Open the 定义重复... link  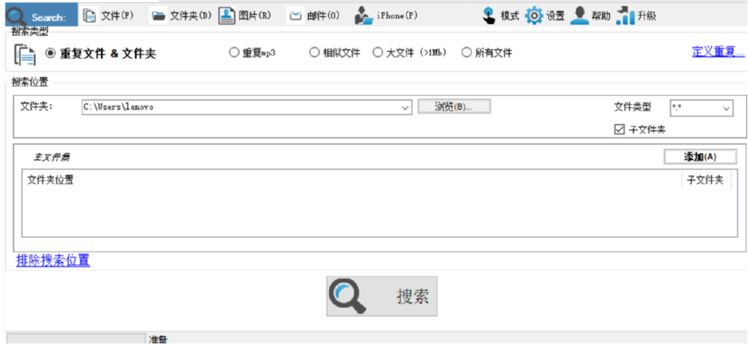point(719,52)
